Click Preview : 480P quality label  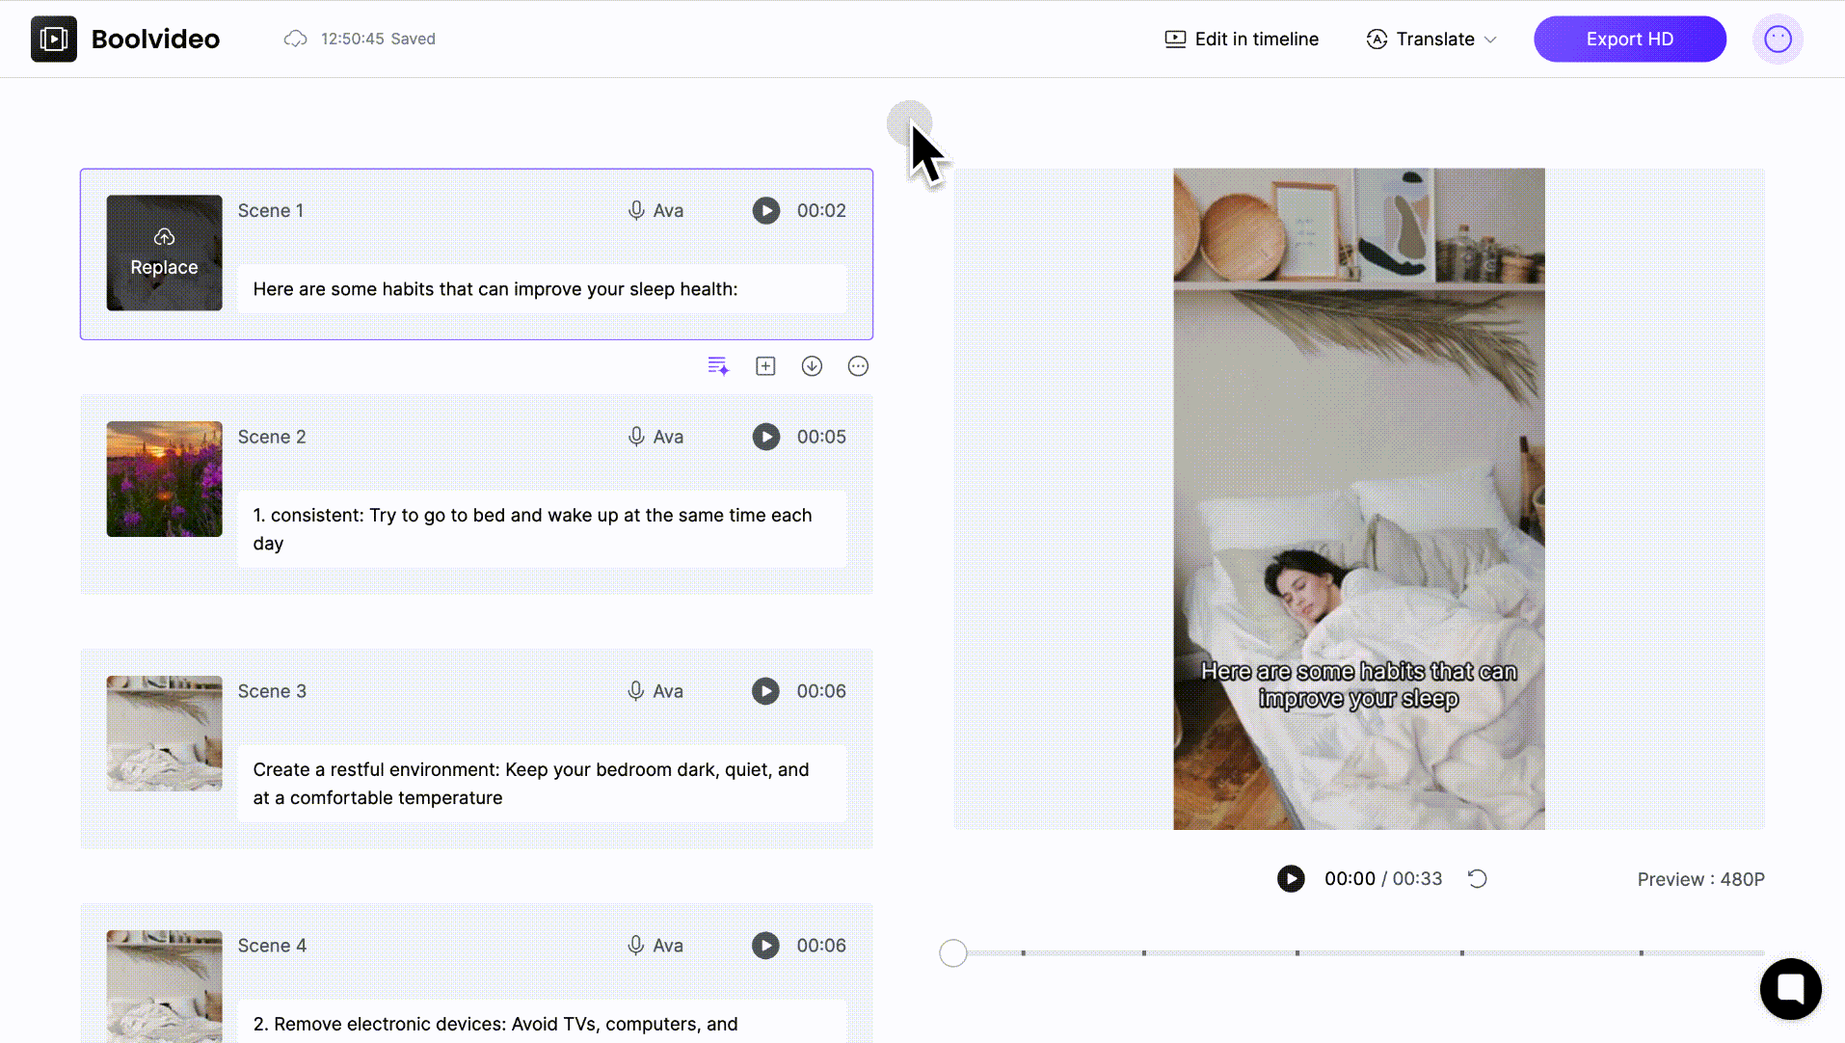[x=1700, y=879]
